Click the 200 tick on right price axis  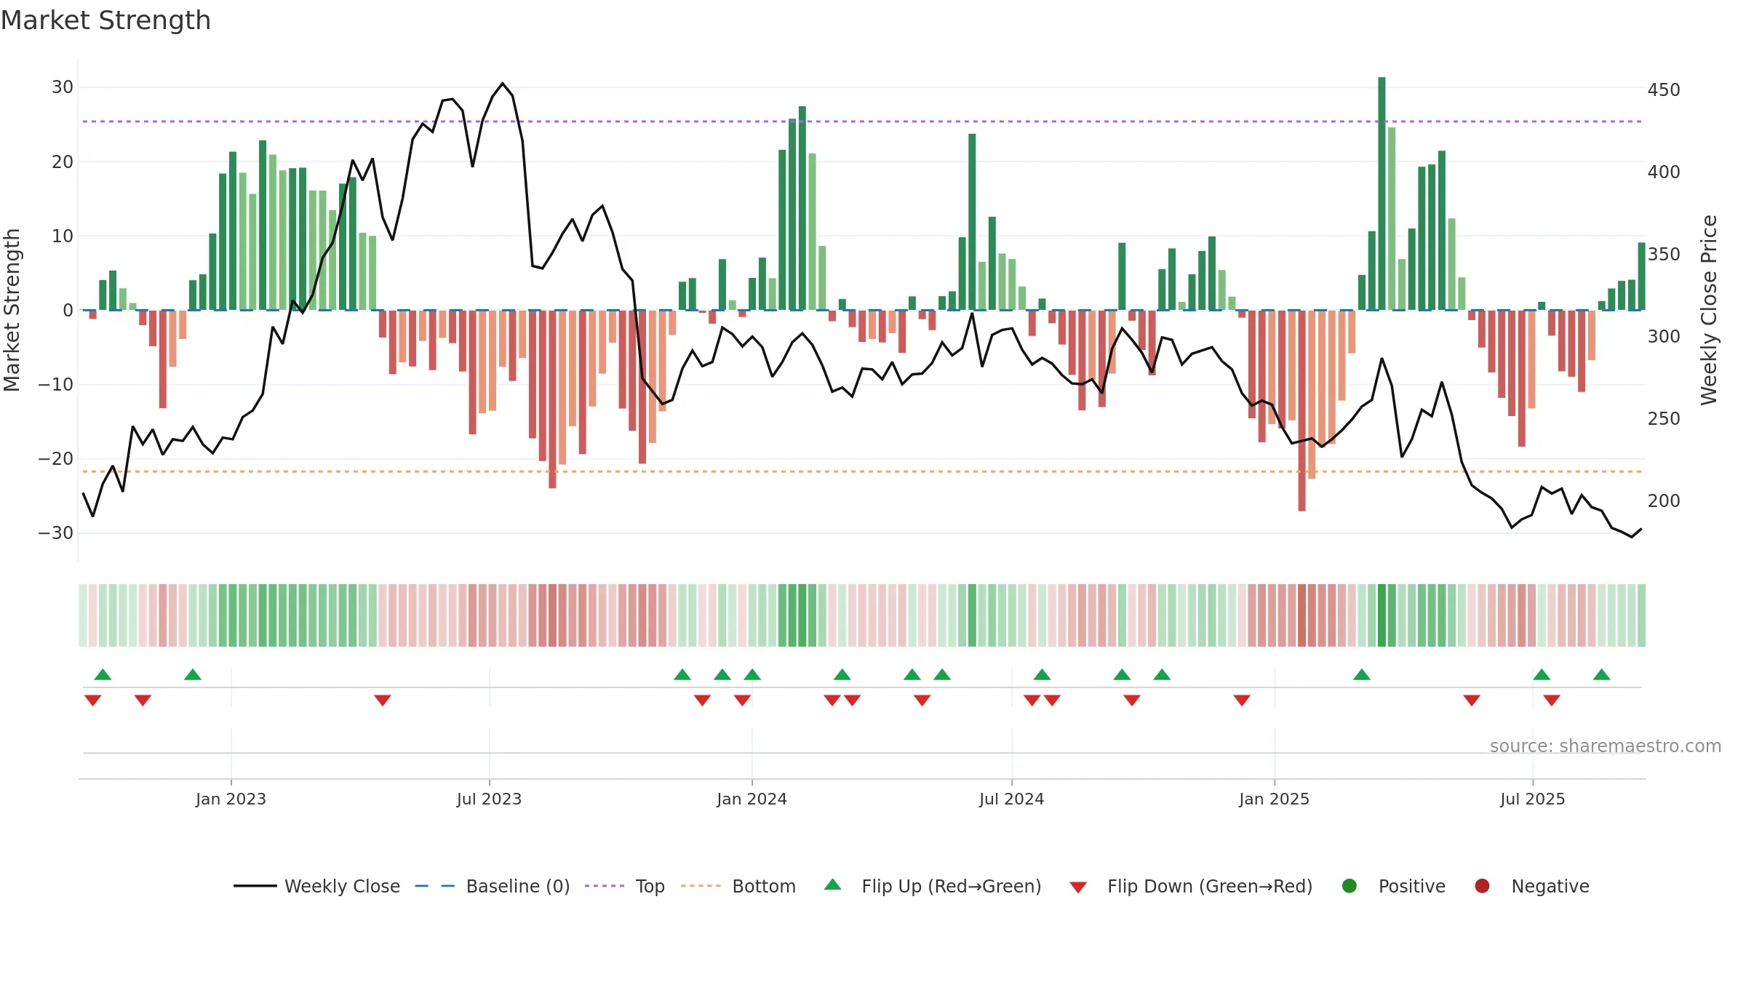click(x=1664, y=501)
